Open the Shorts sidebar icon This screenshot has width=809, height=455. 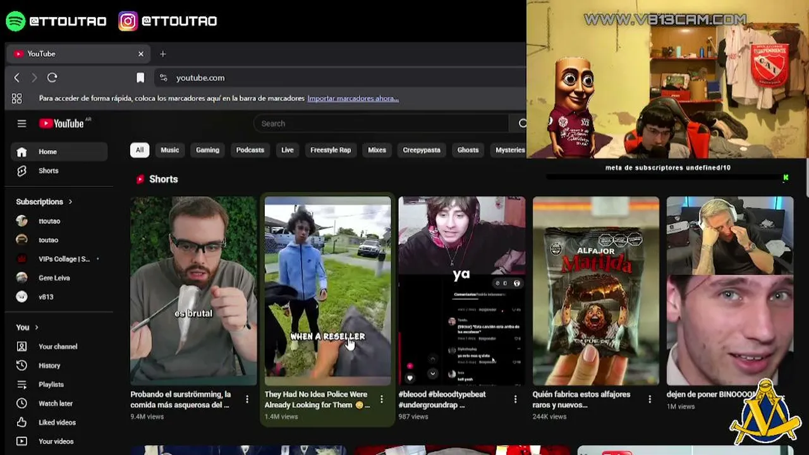coord(21,171)
